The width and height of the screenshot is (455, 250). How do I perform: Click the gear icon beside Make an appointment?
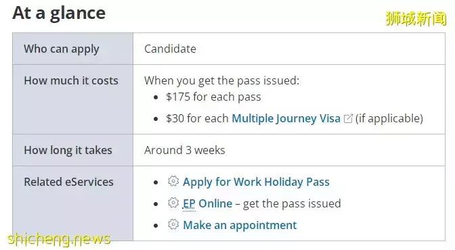click(x=173, y=224)
